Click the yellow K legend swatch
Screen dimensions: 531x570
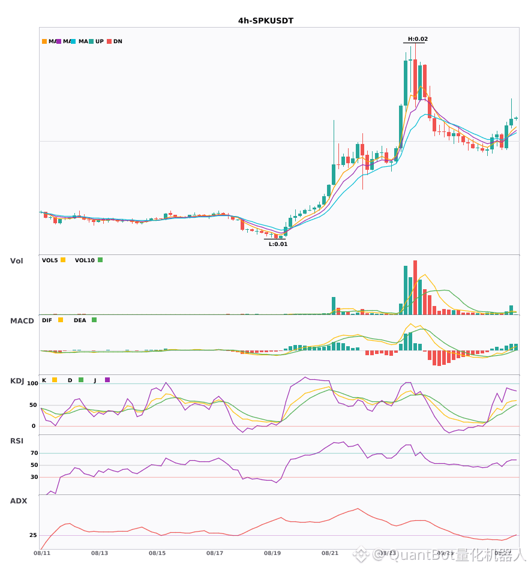tap(55, 380)
